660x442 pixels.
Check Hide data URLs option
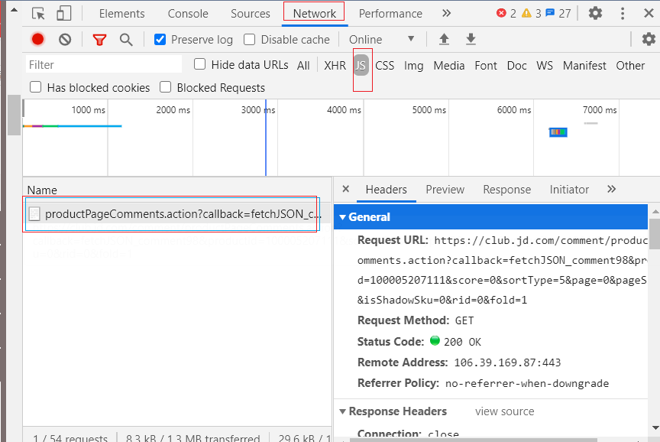tap(200, 65)
